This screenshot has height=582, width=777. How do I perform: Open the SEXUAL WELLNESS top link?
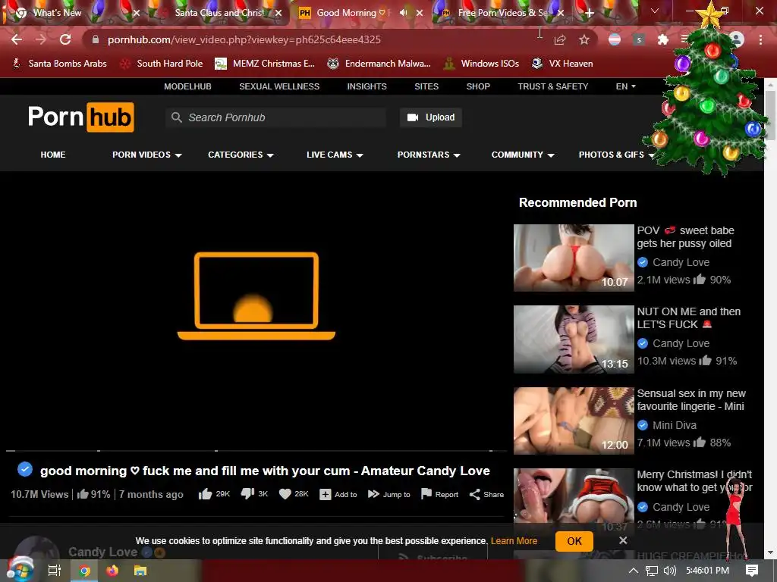point(279,86)
